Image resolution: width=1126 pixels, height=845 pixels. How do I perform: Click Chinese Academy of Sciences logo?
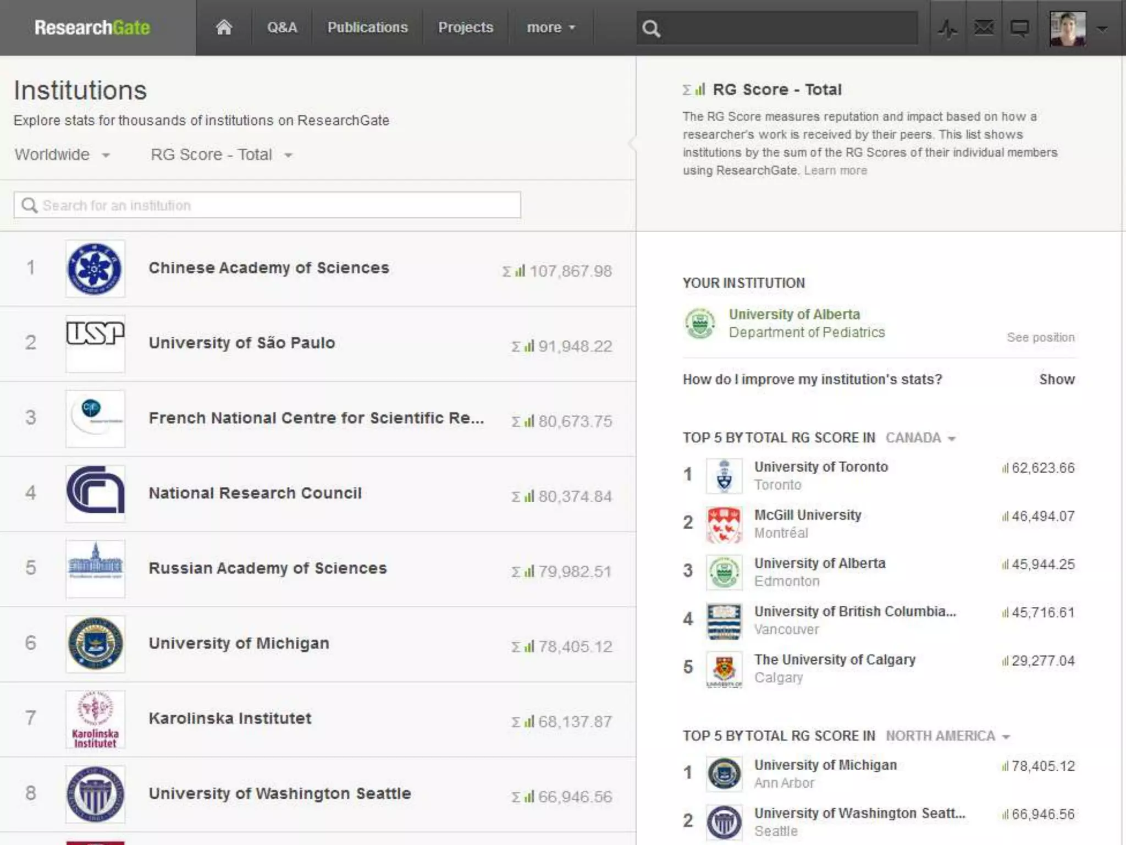tap(95, 269)
